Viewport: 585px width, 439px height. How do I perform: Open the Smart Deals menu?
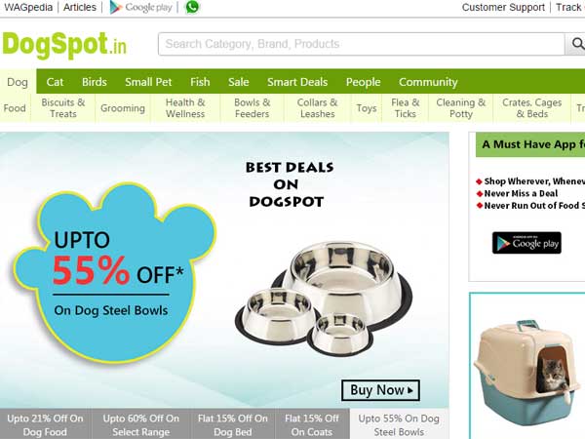tap(297, 82)
